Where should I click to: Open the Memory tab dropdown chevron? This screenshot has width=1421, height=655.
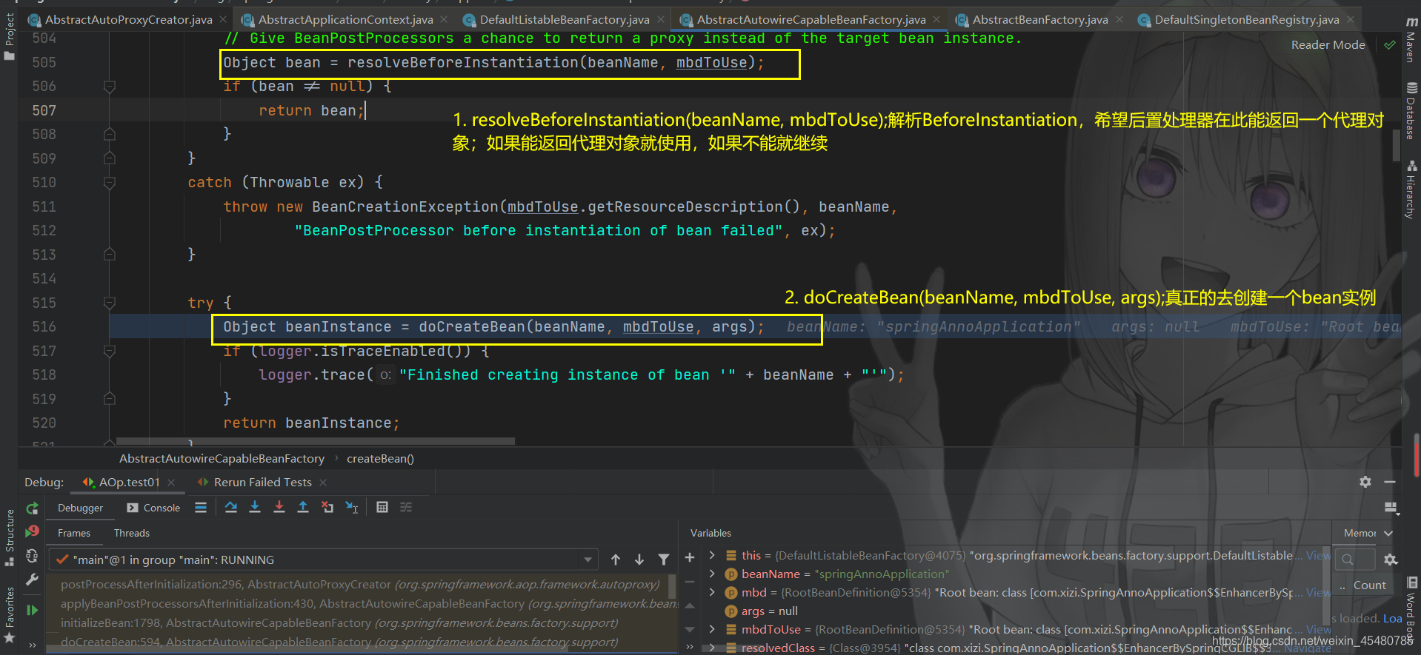(1388, 533)
